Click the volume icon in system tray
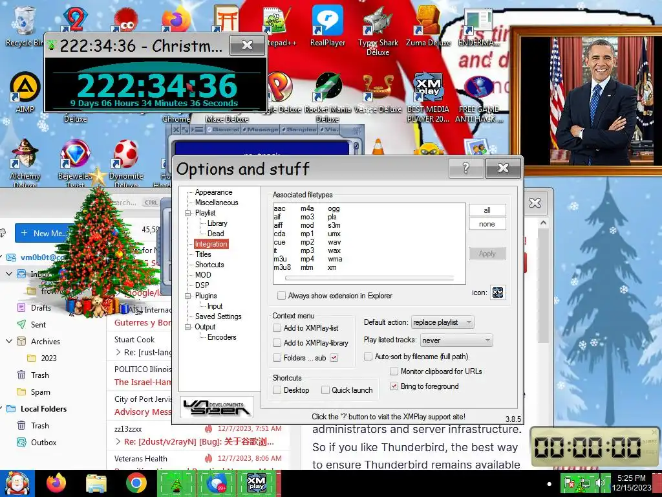The image size is (662, 497). point(599,483)
